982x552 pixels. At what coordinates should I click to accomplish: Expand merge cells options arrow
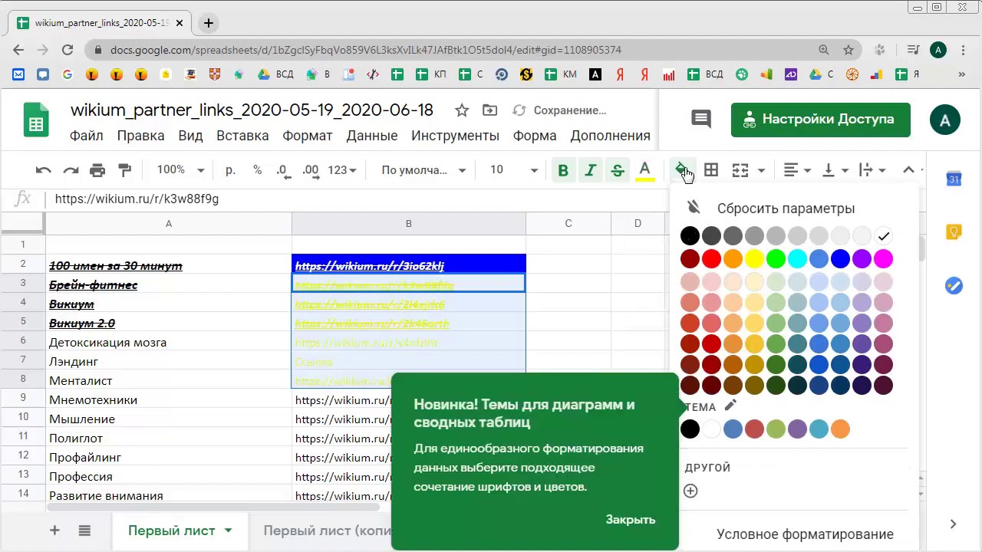click(x=761, y=170)
